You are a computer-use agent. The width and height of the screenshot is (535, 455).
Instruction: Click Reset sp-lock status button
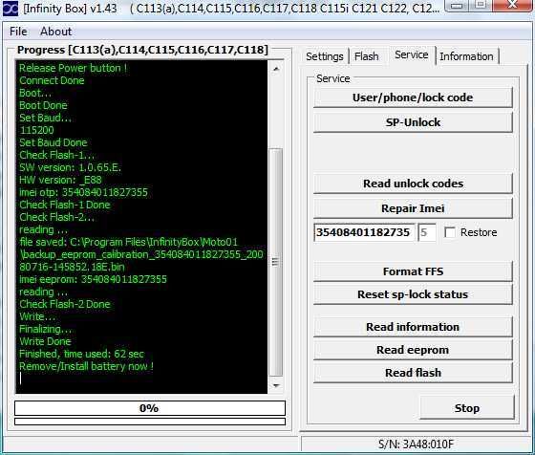point(413,294)
